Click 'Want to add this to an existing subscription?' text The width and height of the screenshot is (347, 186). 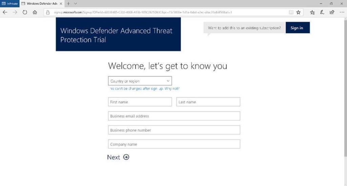pos(244,28)
